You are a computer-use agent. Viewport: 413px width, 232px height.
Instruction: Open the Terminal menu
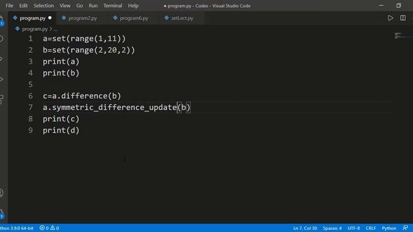point(113,6)
